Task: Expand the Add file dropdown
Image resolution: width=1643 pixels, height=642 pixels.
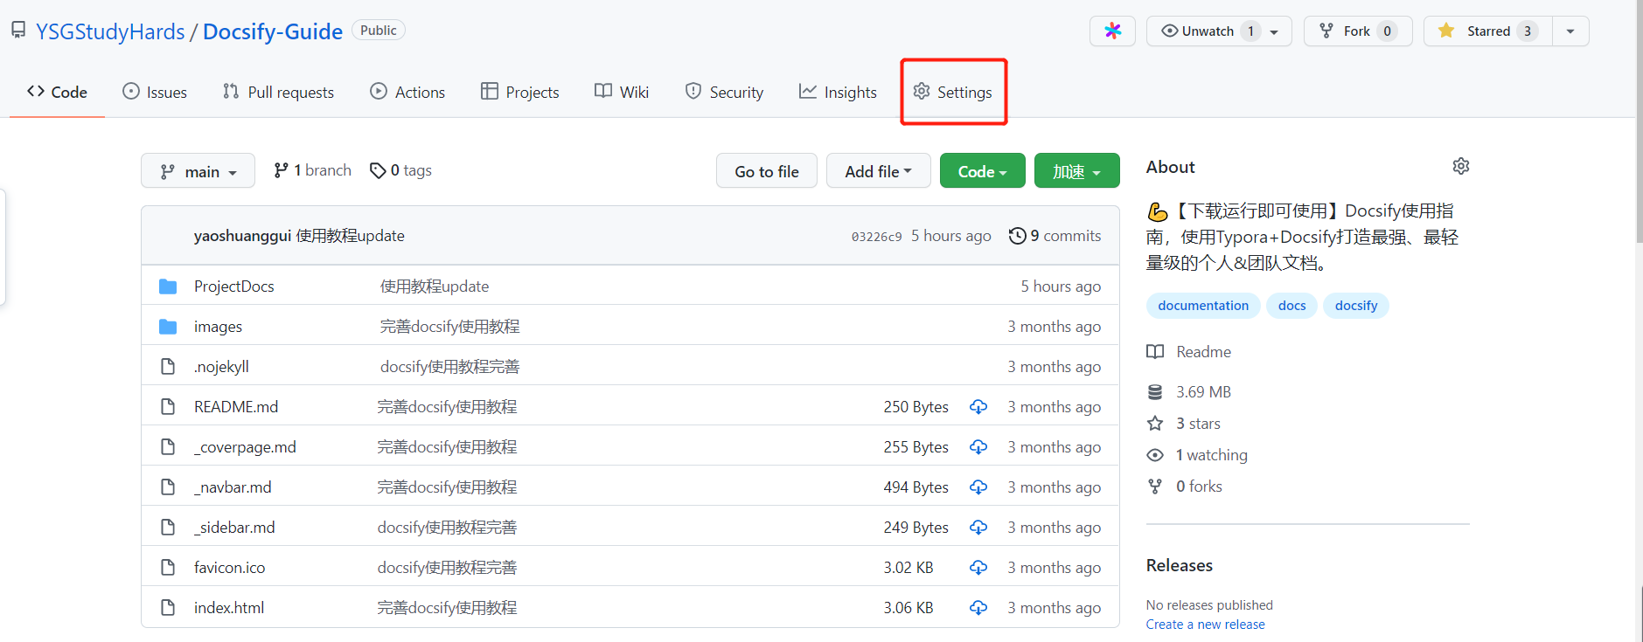Action: pos(878,171)
